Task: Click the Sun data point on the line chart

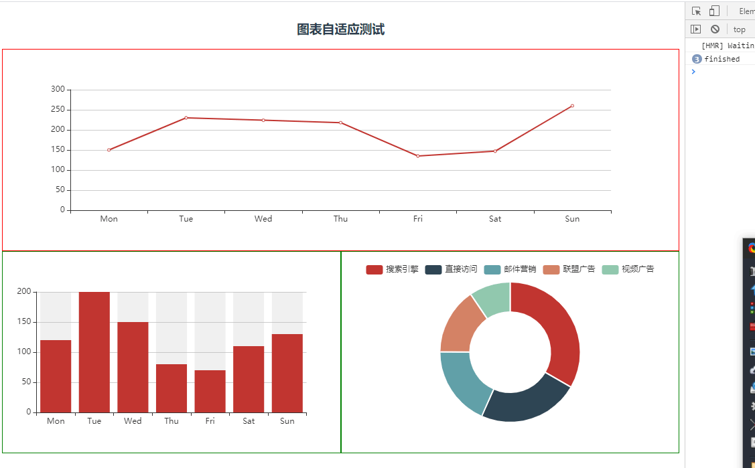Action: (x=572, y=106)
